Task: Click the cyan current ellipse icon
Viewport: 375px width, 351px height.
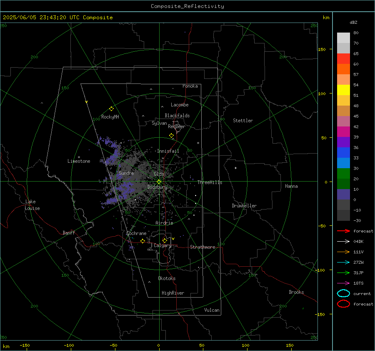Action: (x=343, y=293)
